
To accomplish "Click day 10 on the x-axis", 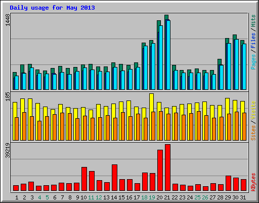I will tap(83, 197).
